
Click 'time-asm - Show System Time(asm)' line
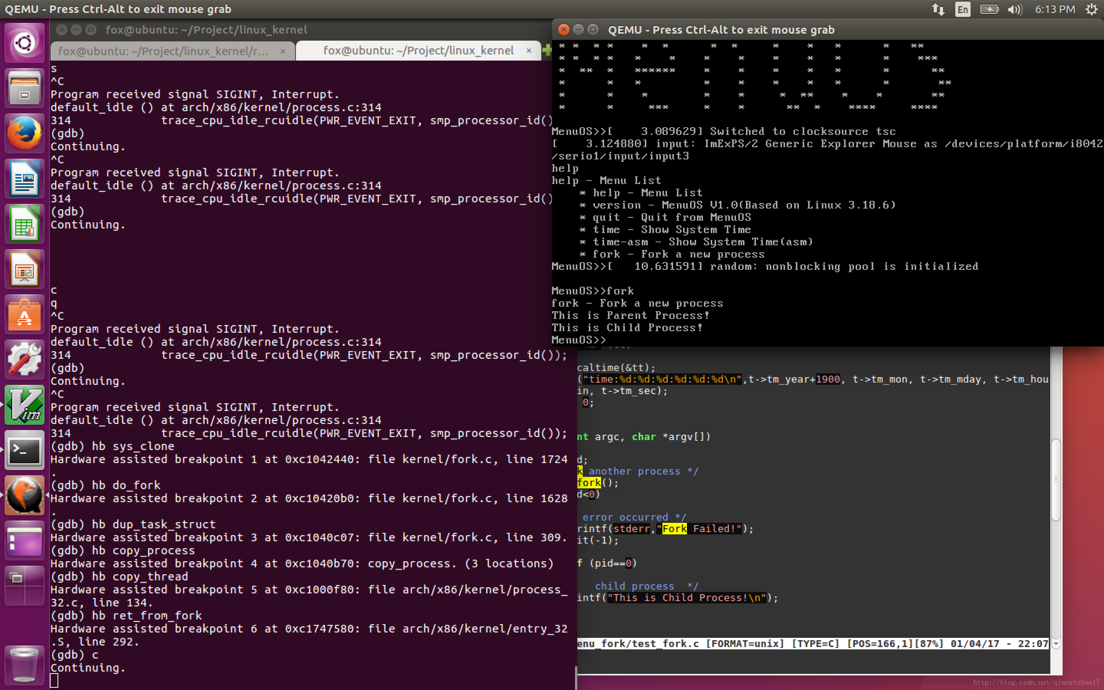(697, 242)
